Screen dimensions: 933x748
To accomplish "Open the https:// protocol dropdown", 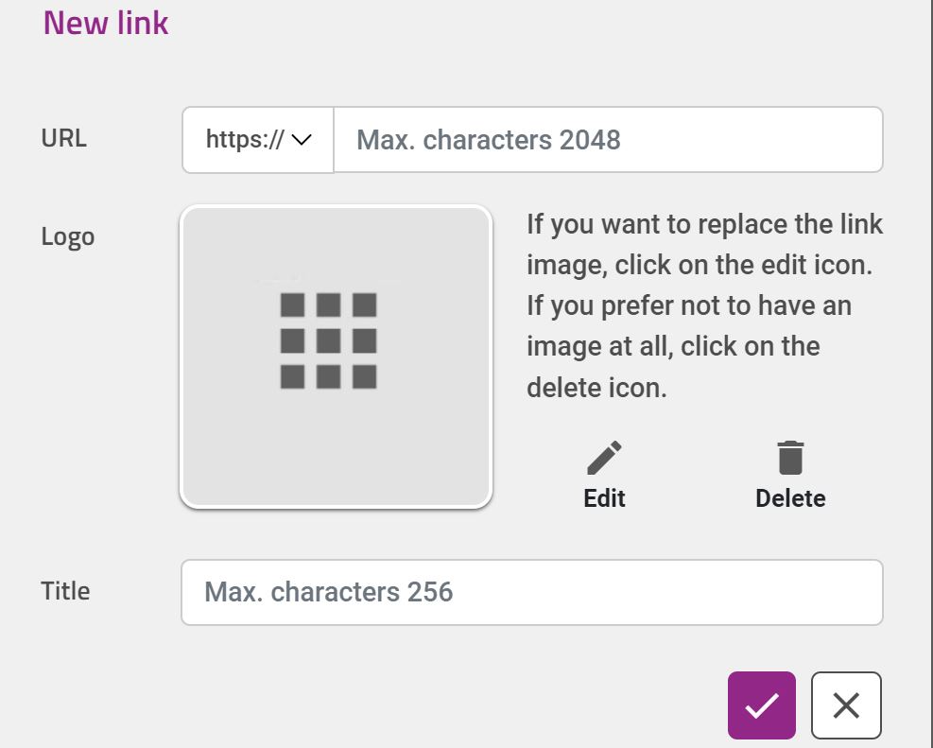I will 258,140.
